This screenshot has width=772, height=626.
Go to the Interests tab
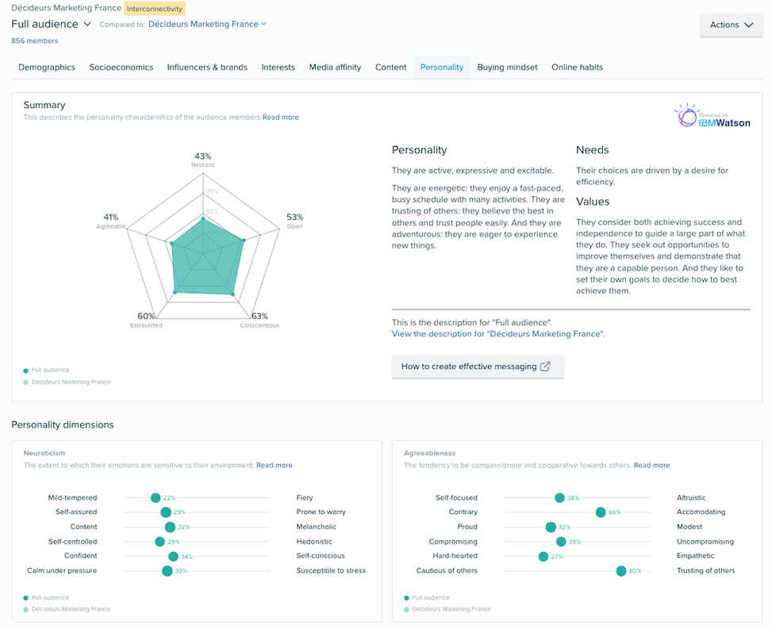(x=278, y=67)
